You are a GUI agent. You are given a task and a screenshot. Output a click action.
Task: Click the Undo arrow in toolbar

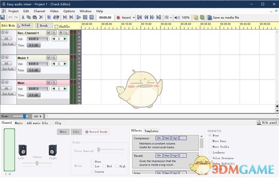click(10, 17)
